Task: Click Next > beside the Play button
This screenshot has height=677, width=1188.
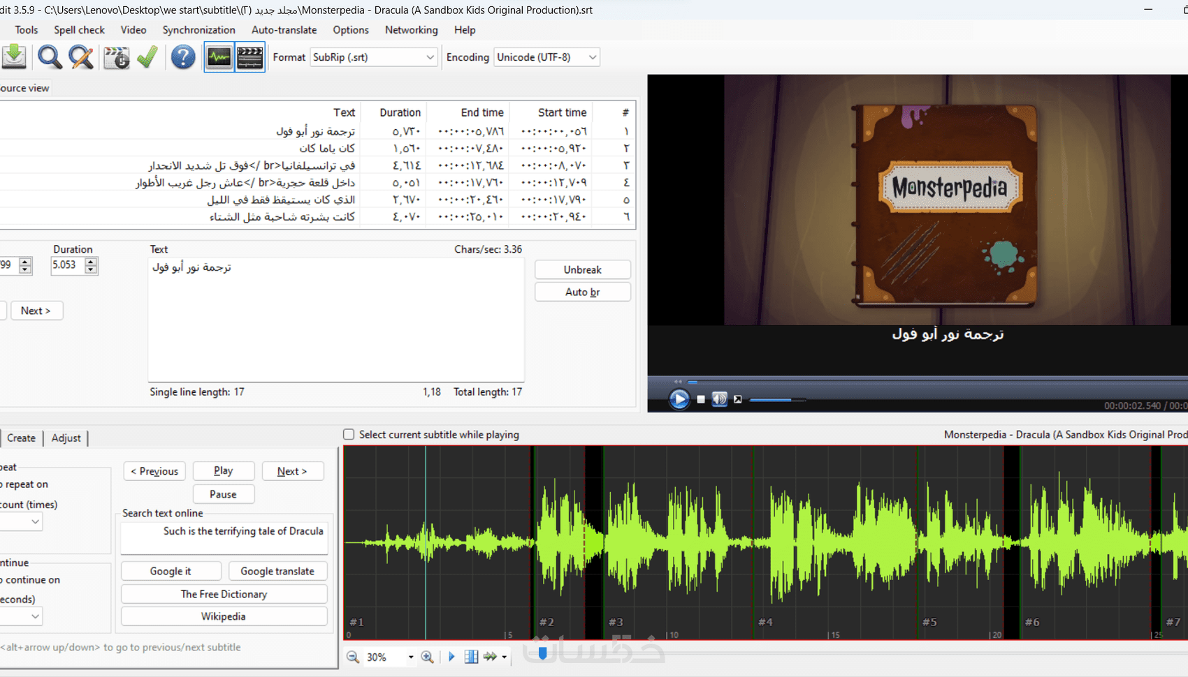Action: [x=292, y=471]
